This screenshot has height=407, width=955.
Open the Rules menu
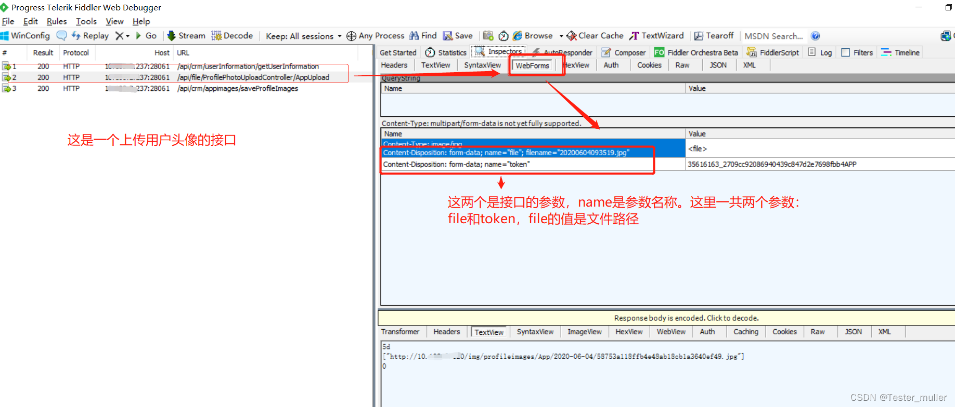click(57, 21)
